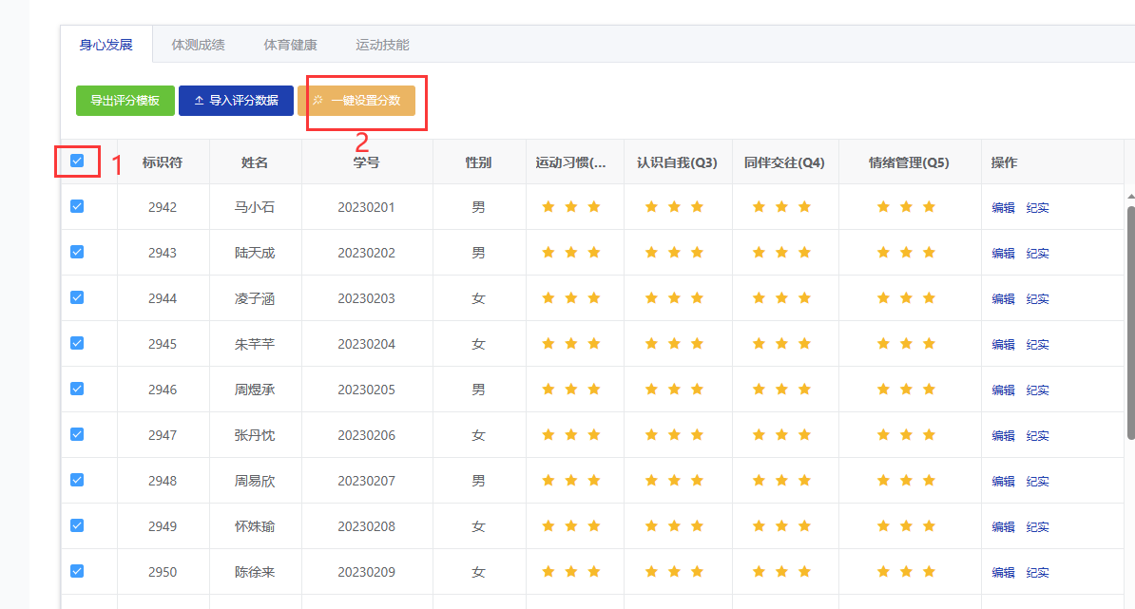Switch to the 身心发展 tab

(106, 45)
